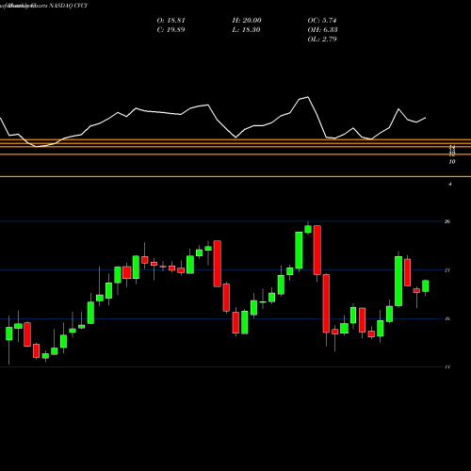Select the close value 'C: 19.89'
The image size is (471, 471).
tap(171, 30)
